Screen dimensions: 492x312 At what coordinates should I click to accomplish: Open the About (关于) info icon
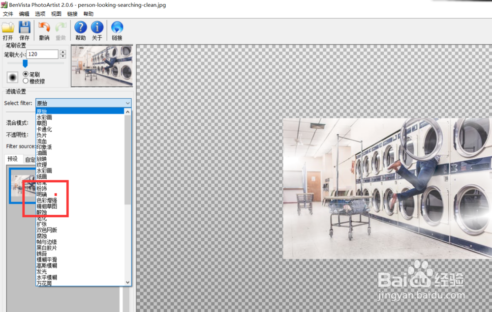[x=97, y=27]
